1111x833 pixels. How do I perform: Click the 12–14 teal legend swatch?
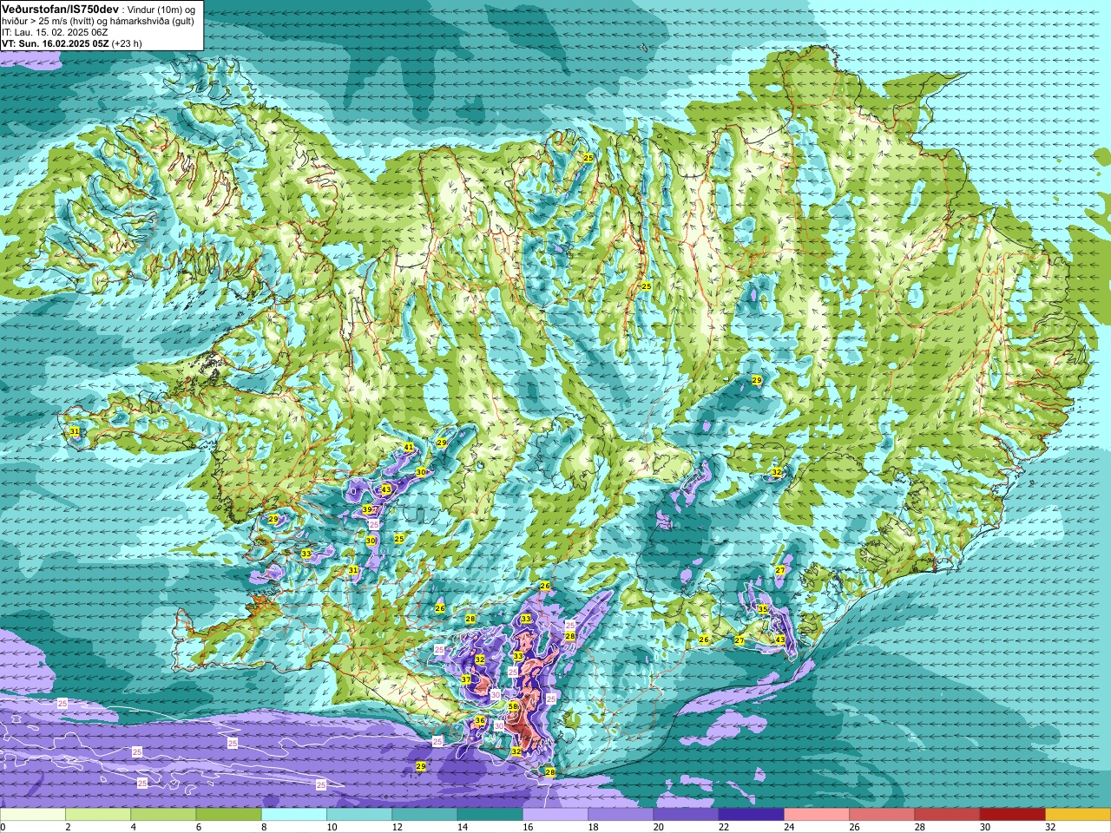point(424,815)
